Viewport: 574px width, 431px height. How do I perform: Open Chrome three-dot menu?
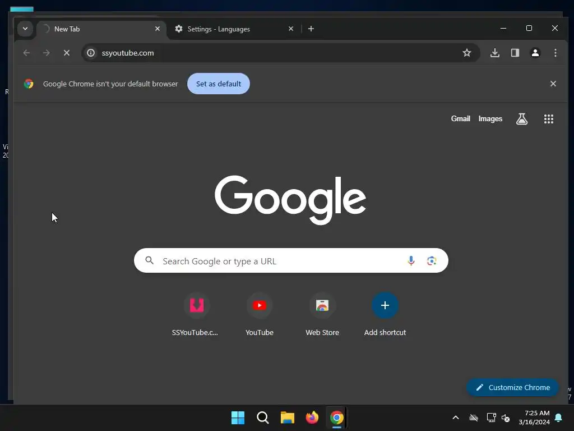(x=556, y=53)
